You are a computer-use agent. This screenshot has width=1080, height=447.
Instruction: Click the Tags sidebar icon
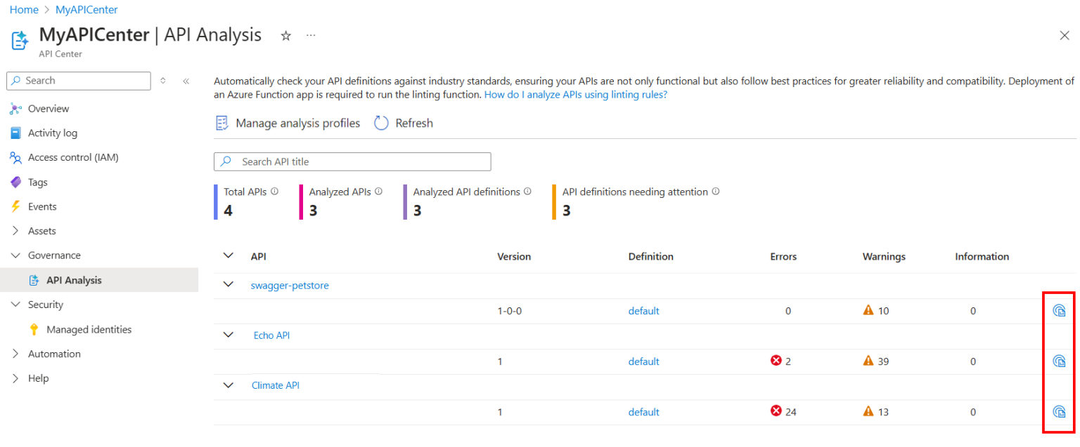[x=15, y=182]
